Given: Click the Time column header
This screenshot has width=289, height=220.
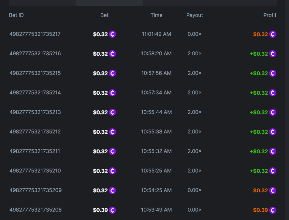Looking at the screenshot, I should pyautogui.click(x=156, y=15).
